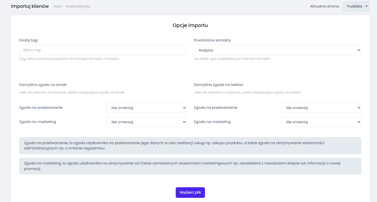Click the "Importuj klienów" page title
This screenshot has width=377, height=202.
tap(30, 6)
